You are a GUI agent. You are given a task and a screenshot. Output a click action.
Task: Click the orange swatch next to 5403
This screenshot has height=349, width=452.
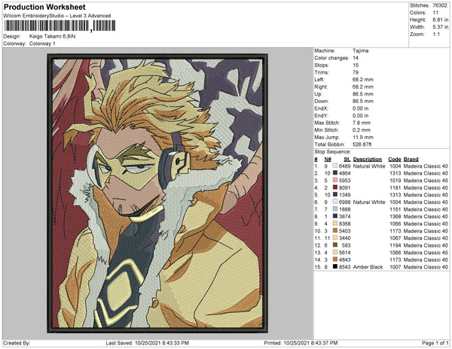click(x=334, y=231)
